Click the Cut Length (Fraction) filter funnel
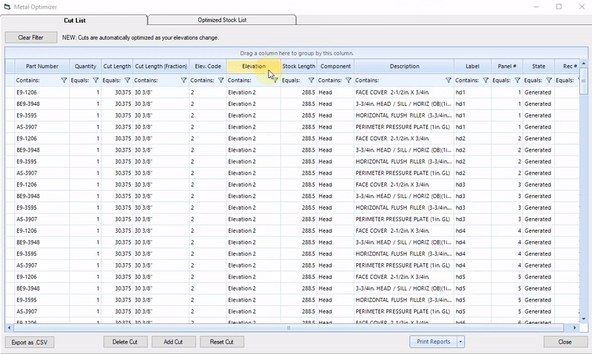The width and height of the screenshot is (592, 354). 184,81
